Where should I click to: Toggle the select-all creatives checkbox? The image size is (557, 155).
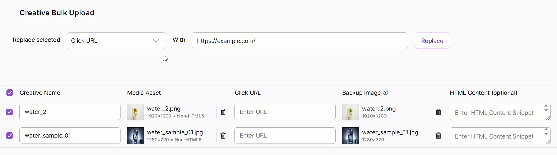click(10, 93)
